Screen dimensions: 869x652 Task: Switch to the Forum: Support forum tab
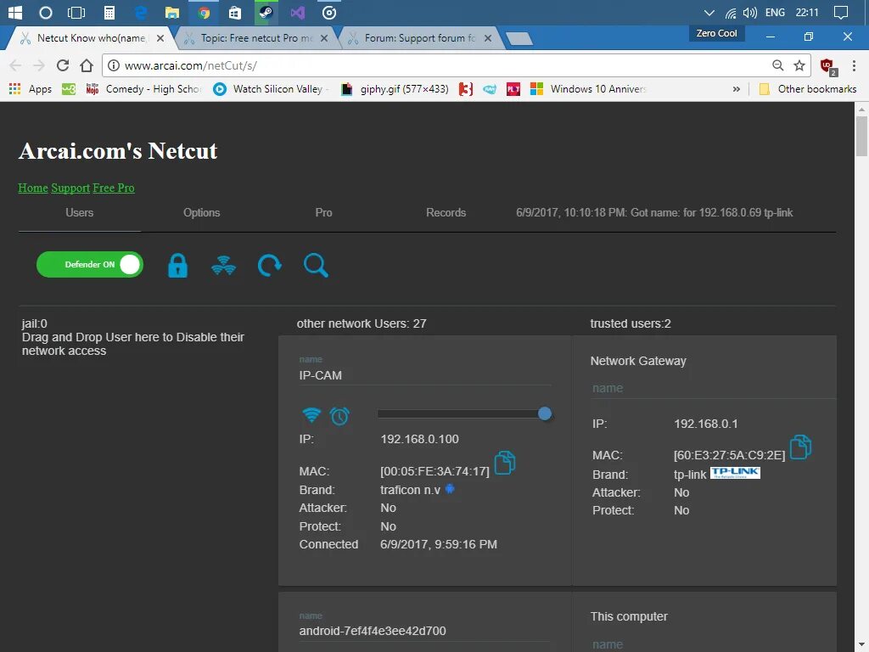point(419,37)
